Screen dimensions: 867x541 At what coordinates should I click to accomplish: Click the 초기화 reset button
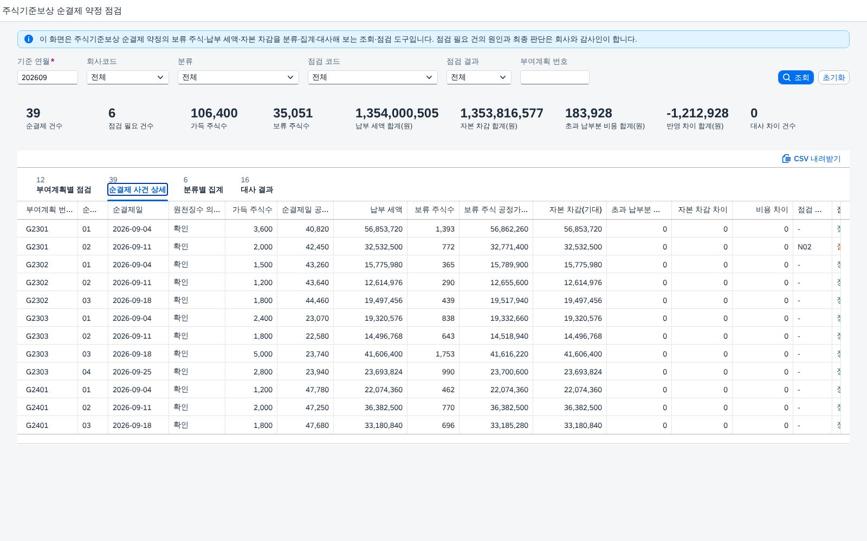pyautogui.click(x=833, y=77)
